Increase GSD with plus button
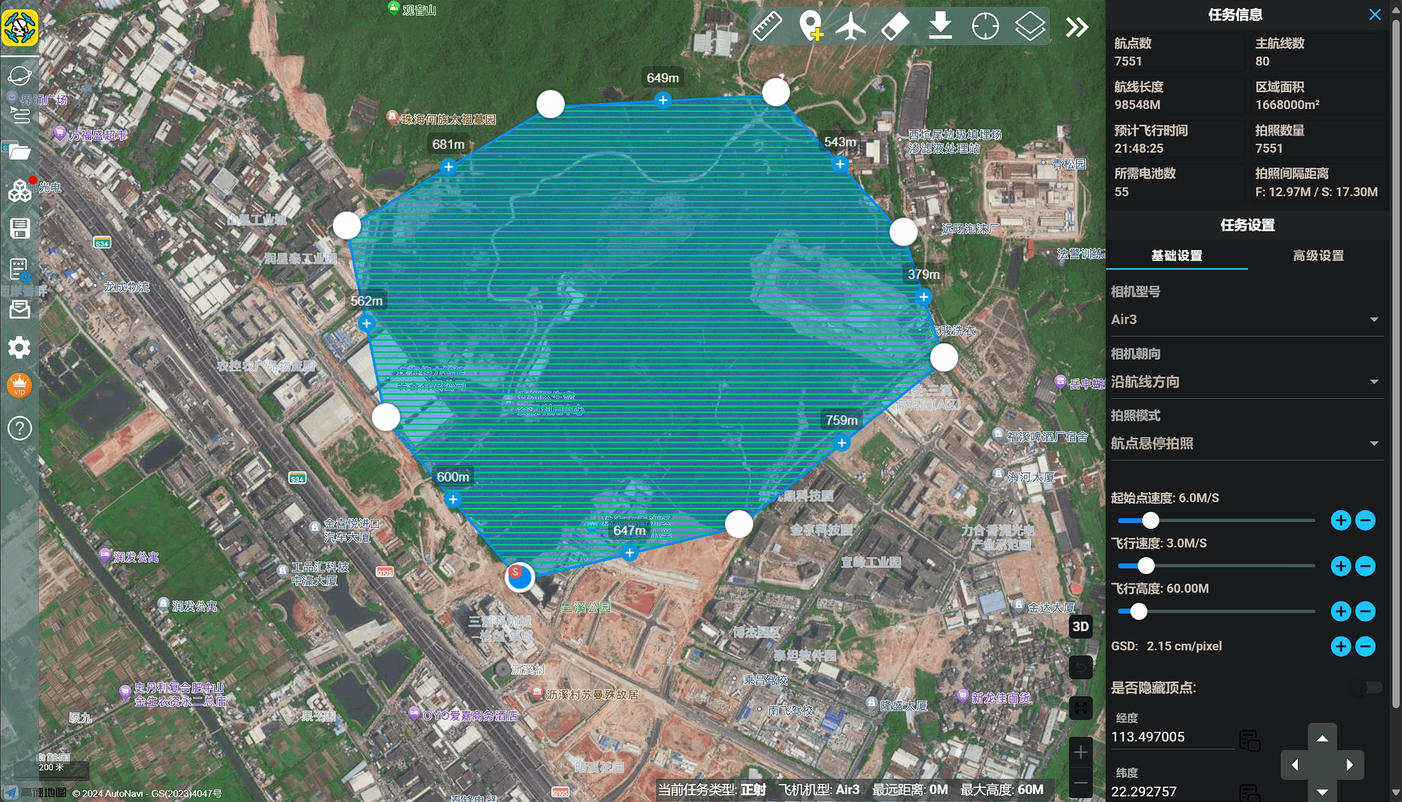1402x802 pixels. pyautogui.click(x=1341, y=646)
